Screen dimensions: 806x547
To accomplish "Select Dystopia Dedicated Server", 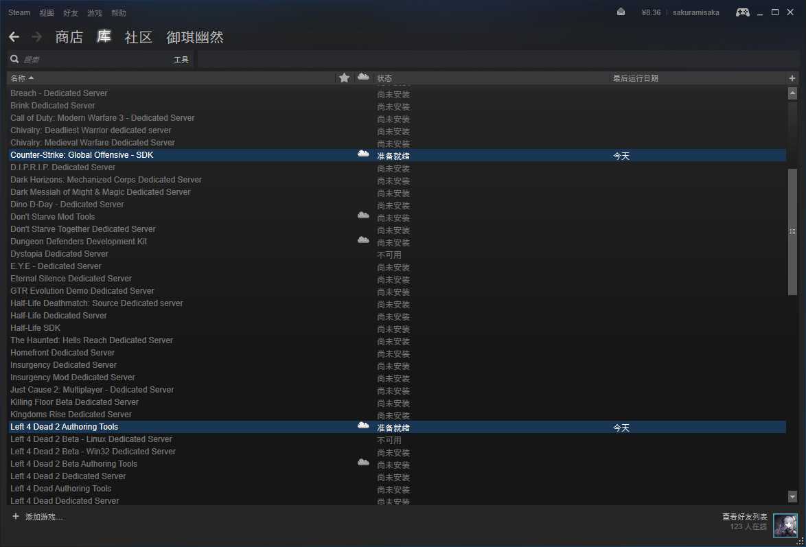I will point(397,253).
